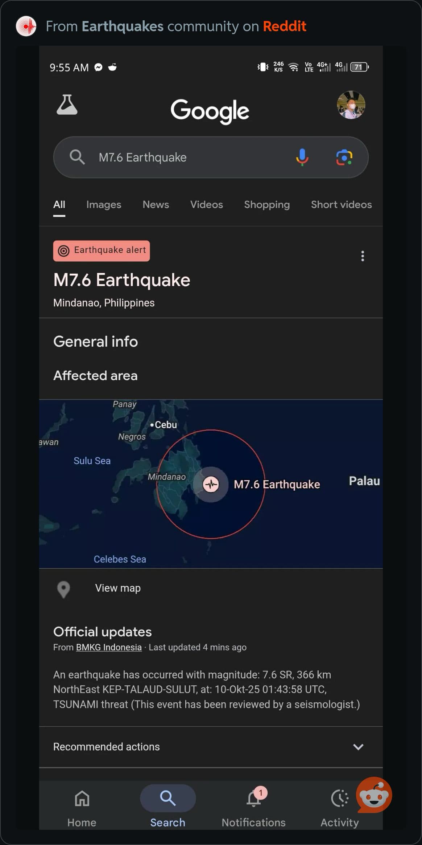The image size is (422, 845).
Task: Click the earthquake epicenter marker on map
Action: [x=211, y=484]
